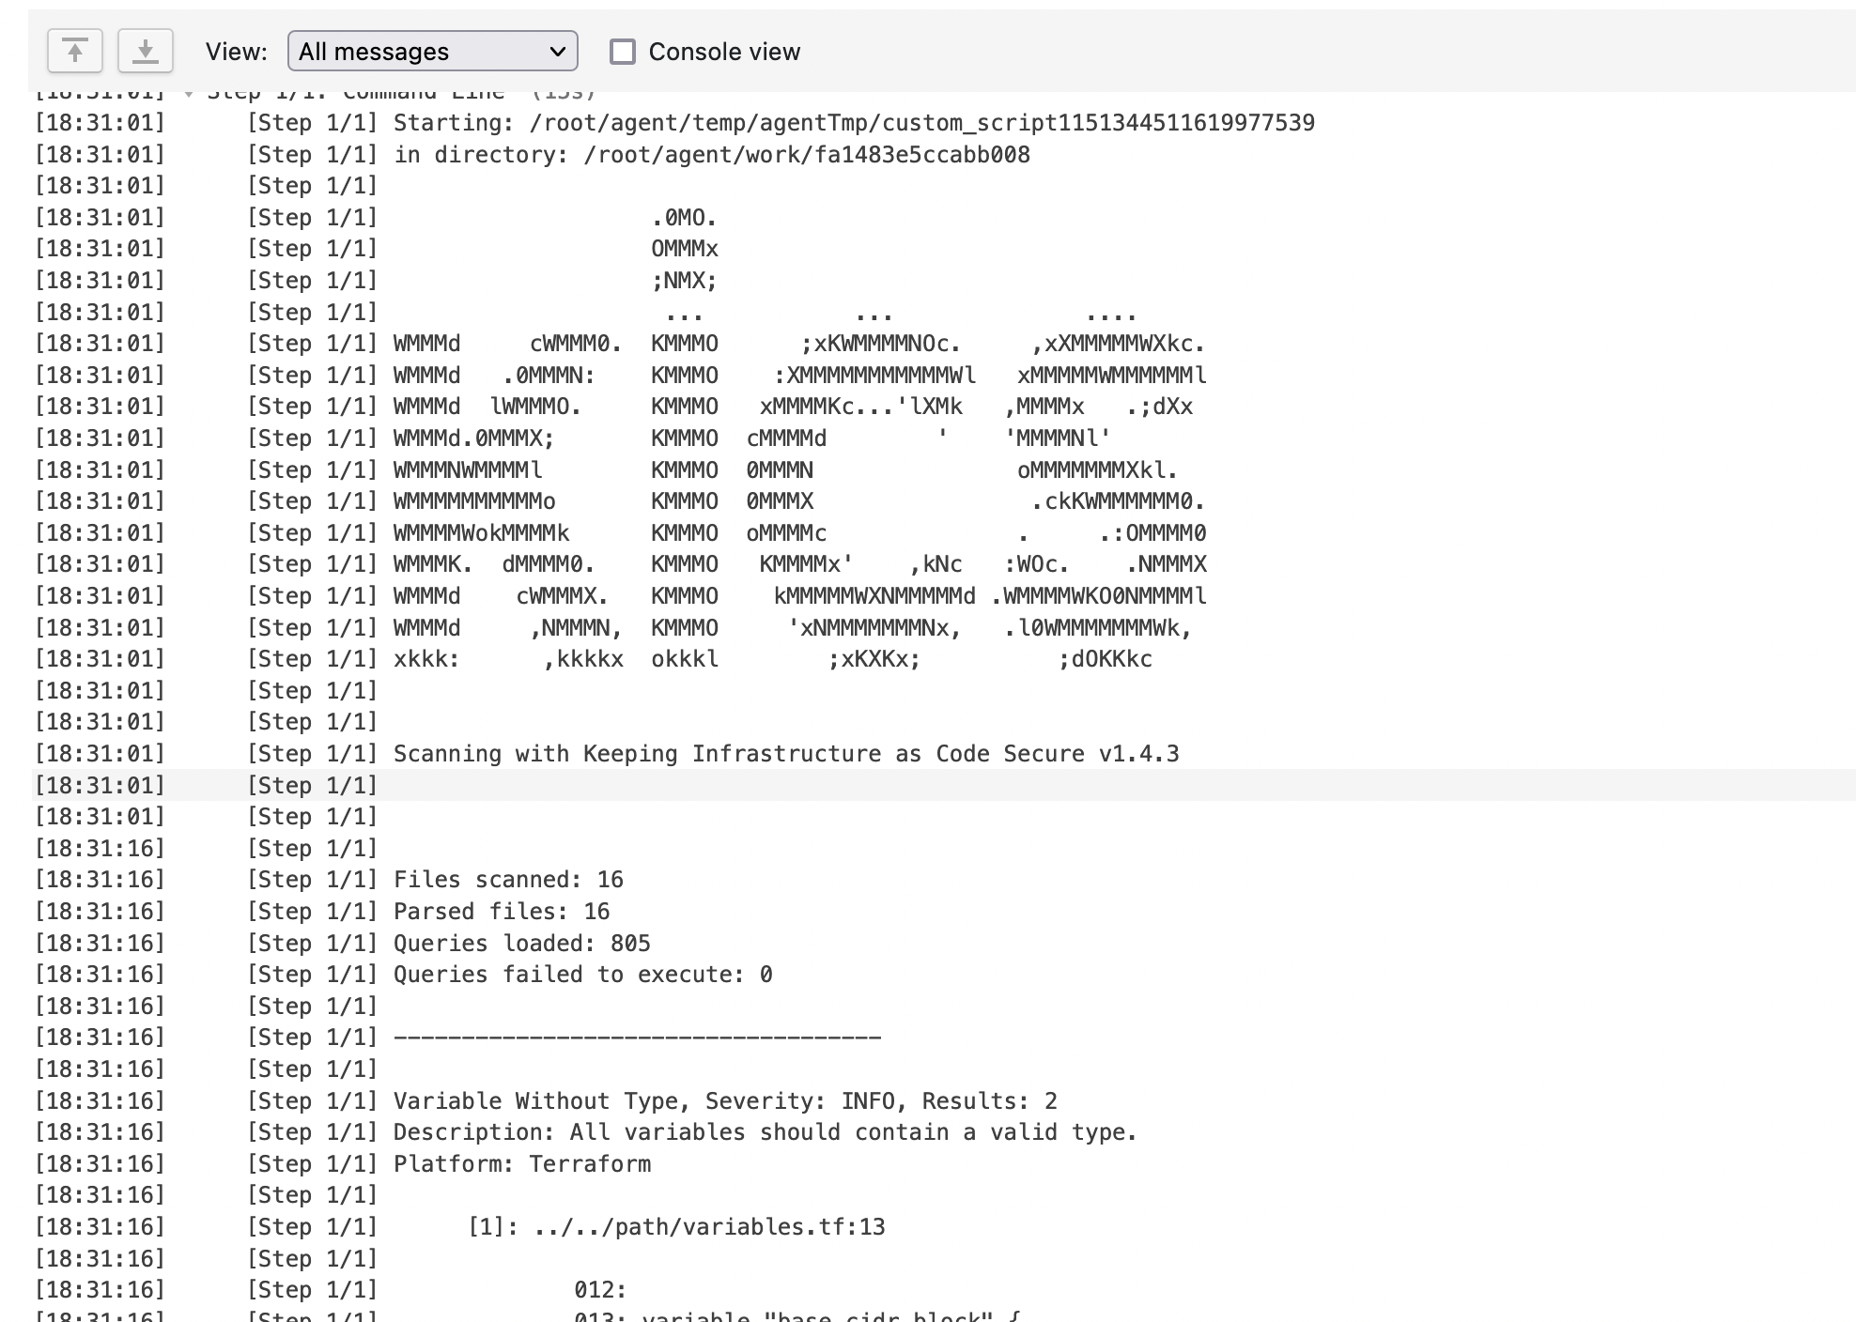Image resolution: width=1856 pixels, height=1322 pixels.
Task: Click the scroll-to-top arrow button
Action: coord(74,51)
